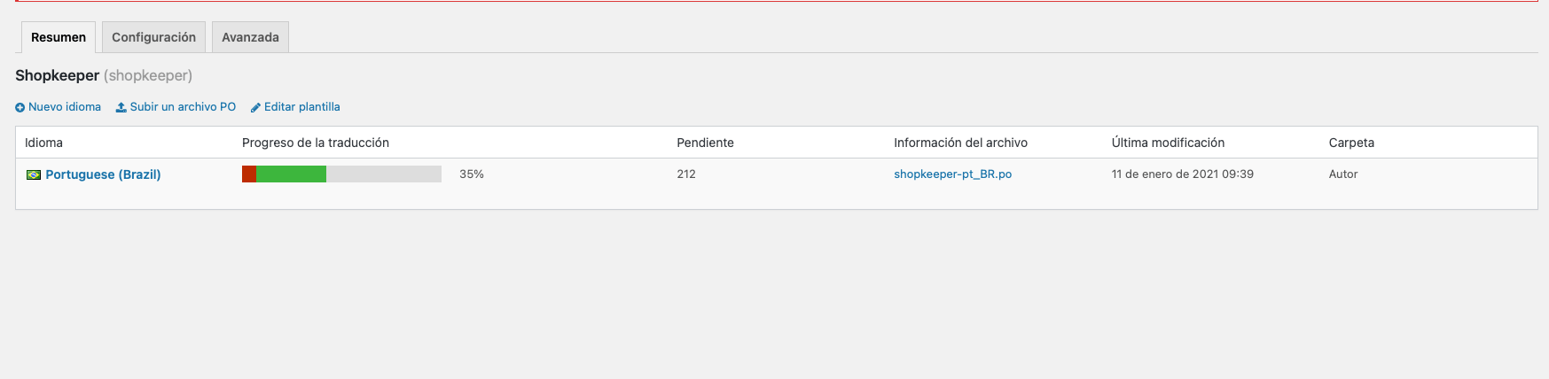This screenshot has width=1549, height=379.
Task: Open the Editar plantilla link
Action: click(301, 106)
